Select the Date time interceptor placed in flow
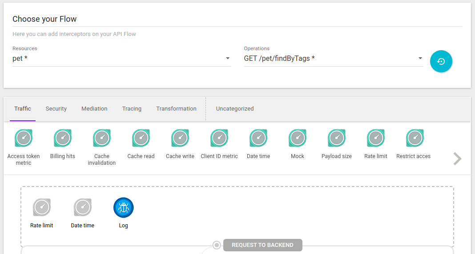 click(83, 208)
